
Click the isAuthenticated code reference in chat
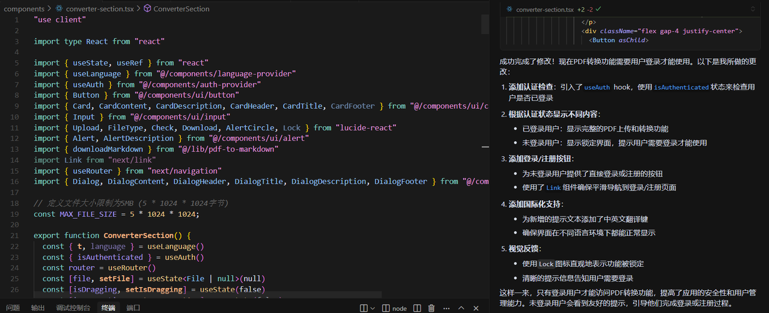click(681, 87)
